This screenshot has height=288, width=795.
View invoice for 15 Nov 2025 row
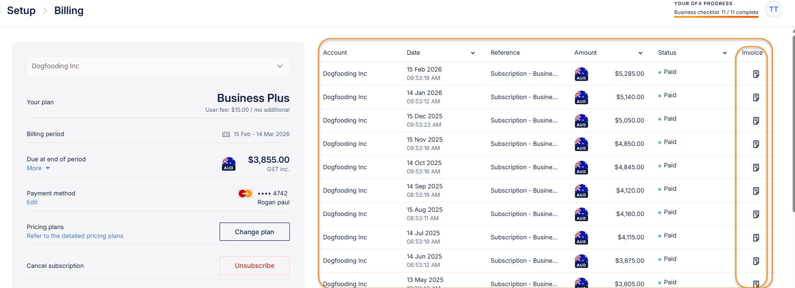pos(756,144)
